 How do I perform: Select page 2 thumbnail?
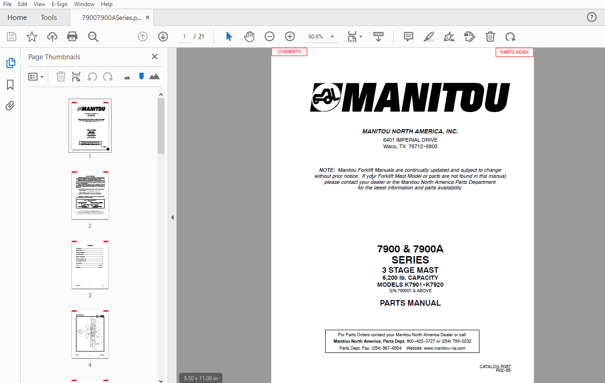tap(90, 195)
